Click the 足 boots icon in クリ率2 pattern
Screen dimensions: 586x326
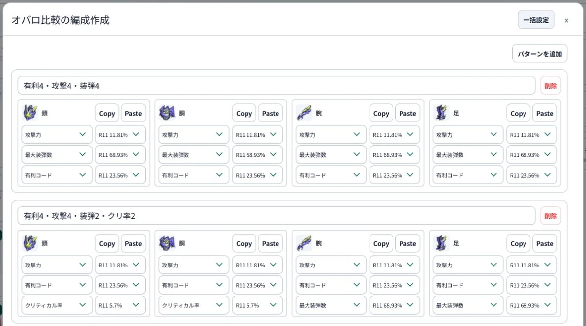(x=441, y=243)
